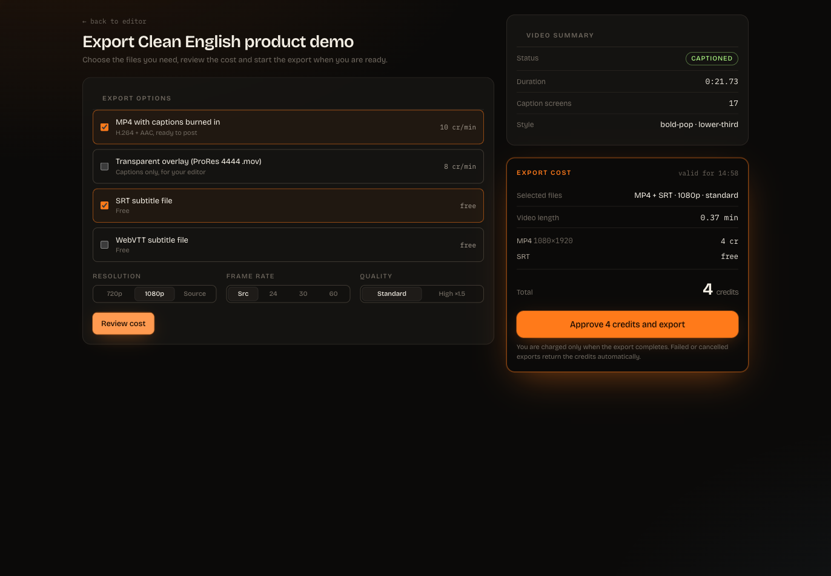Click the Review cost button
This screenshot has height=576, width=831.
[x=124, y=324]
